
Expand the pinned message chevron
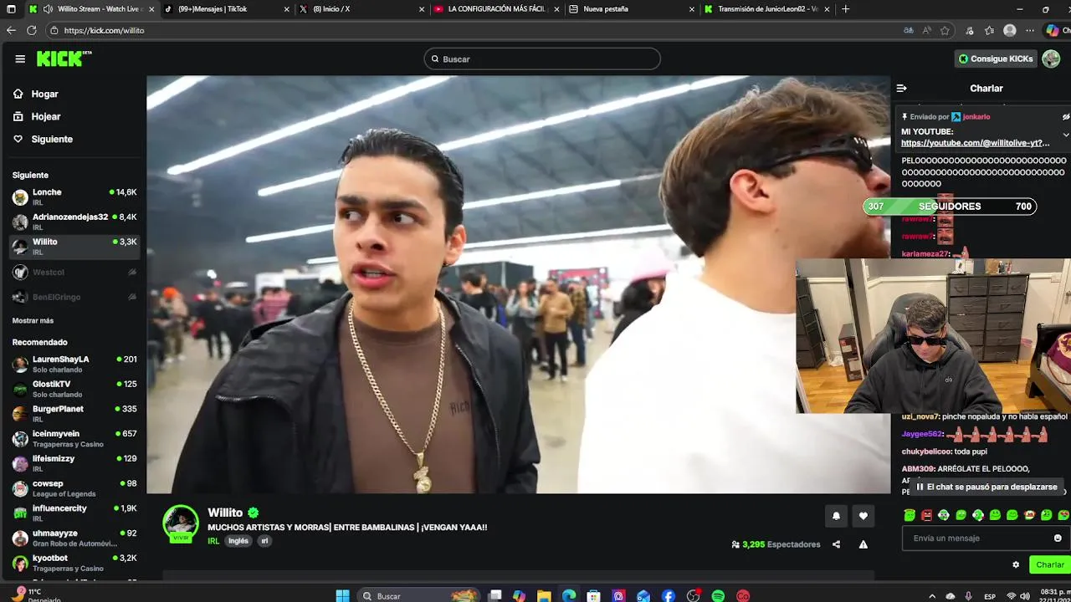pyautogui.click(x=1065, y=135)
